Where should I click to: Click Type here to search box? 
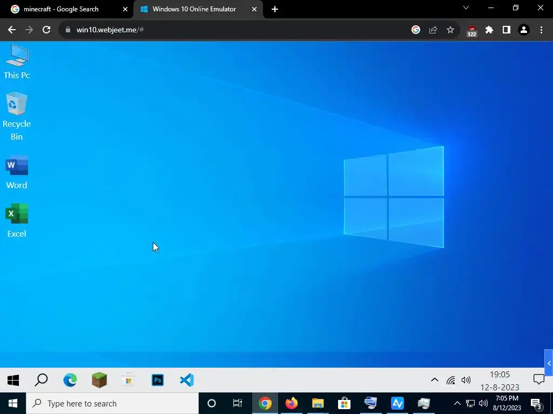tap(112, 403)
